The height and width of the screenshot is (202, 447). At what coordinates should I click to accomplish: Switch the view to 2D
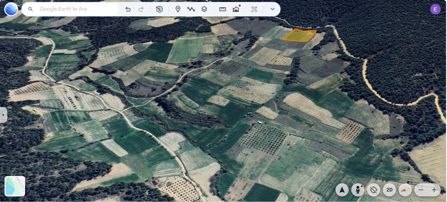(389, 190)
